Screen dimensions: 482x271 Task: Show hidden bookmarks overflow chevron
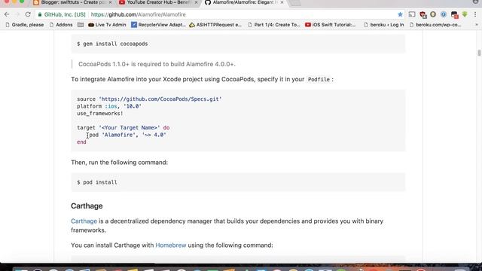click(x=477, y=25)
